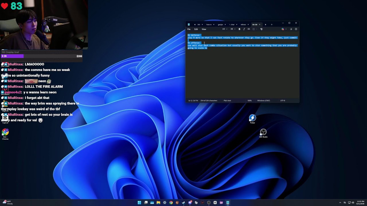Add a new tab with plus button
Image resolution: width=367 pixels, height=206 pixels.
tap(272, 25)
